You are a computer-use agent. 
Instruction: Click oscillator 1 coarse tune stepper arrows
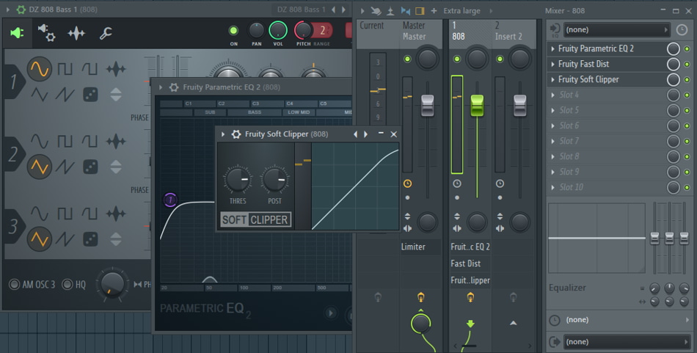(x=116, y=94)
